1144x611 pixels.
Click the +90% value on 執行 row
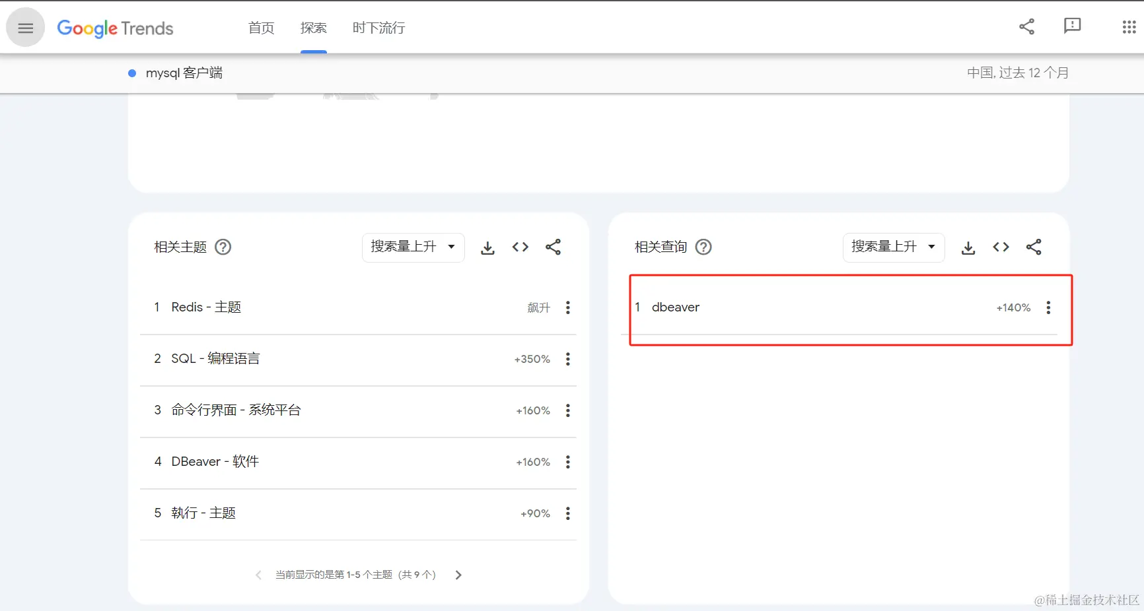535,513
